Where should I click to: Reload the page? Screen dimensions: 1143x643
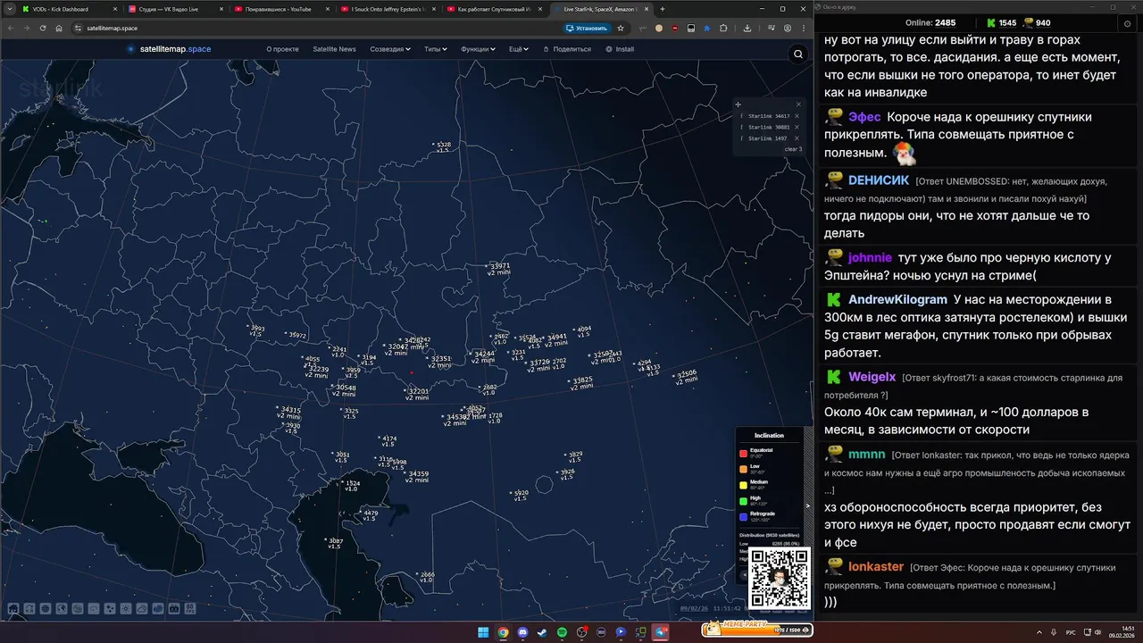point(42,28)
